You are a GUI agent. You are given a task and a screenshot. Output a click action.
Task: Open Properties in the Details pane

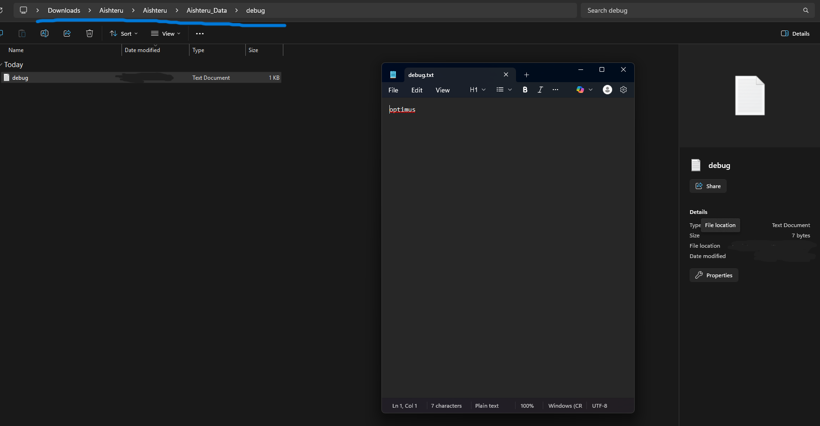pos(714,275)
